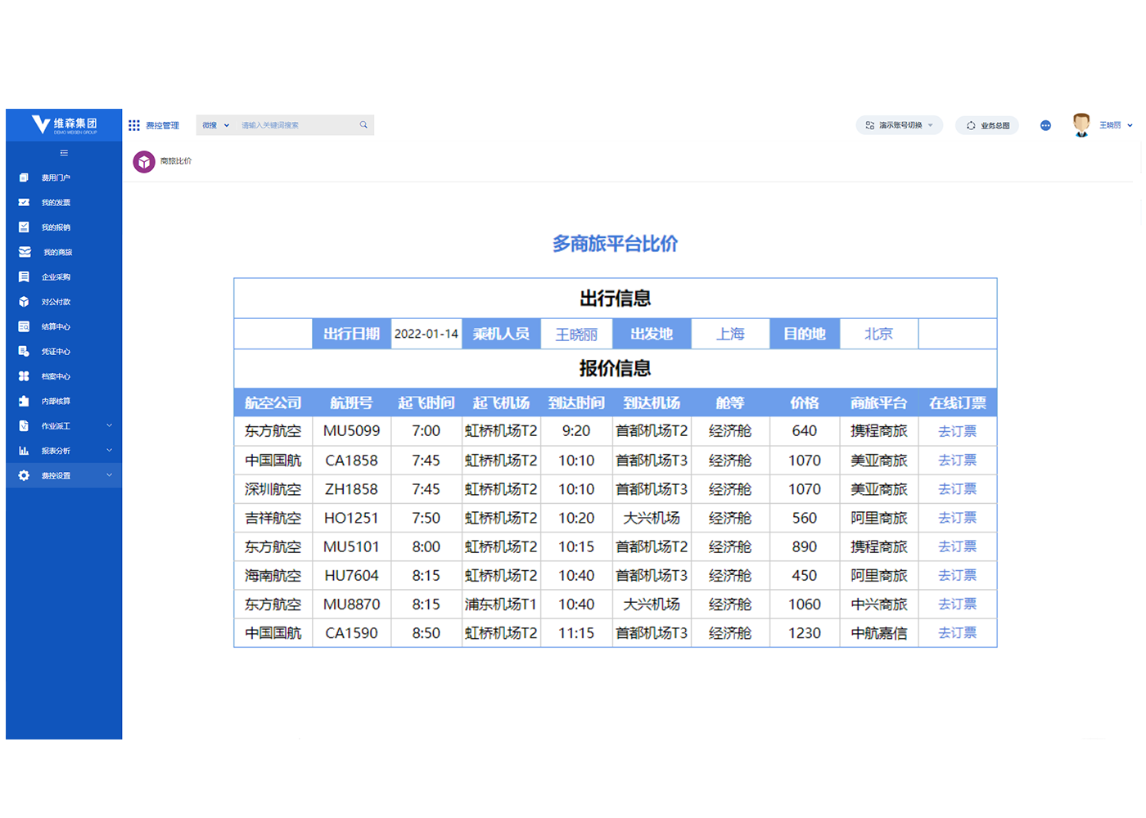Image resolution: width=1146 pixels, height=818 pixels.
Task: Open the 演示账号切换 account dropdown
Action: point(900,125)
